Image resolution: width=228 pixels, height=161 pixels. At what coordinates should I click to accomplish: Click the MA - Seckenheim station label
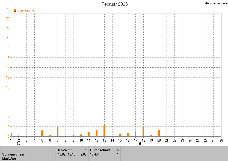pyautogui.click(x=216, y=3)
